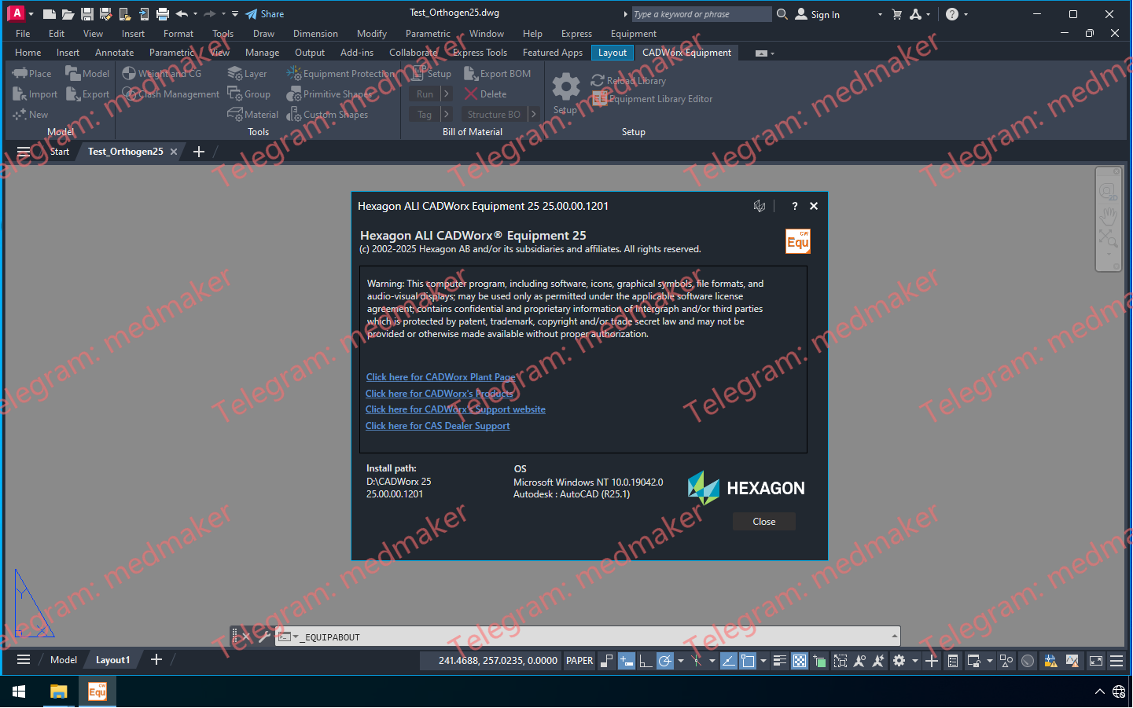Click the Place equipment tool
The height and width of the screenshot is (708, 1133).
[x=31, y=74]
